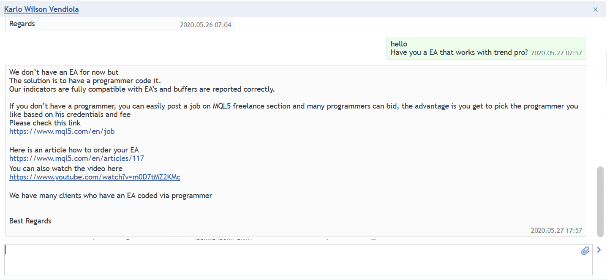This screenshot has height=280, width=607.
Task: Open the YouTube video link
Action: click(x=95, y=177)
